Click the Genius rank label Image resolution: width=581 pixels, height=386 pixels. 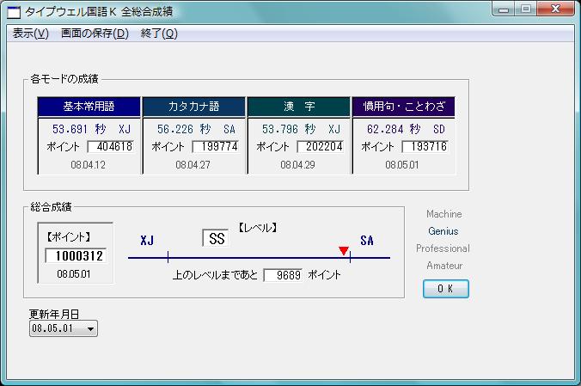443,231
